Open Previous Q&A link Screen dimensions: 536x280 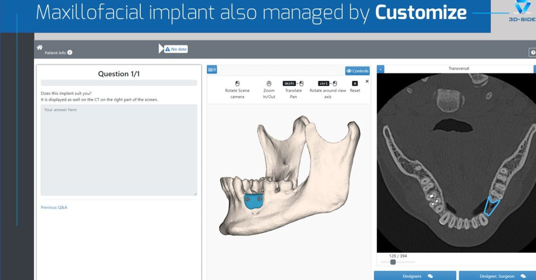[x=54, y=207]
